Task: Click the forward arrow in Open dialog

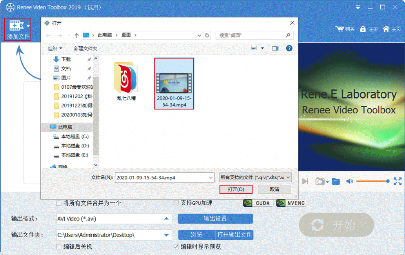Action: 60,35
